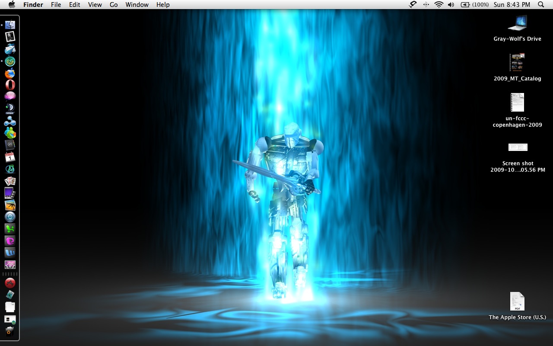Click the "Gray-Wolf's Drive" label text
The width and height of the screenshot is (553, 346).
tap(517, 39)
